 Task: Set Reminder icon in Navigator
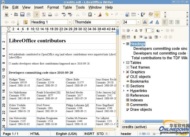(135, 37)
